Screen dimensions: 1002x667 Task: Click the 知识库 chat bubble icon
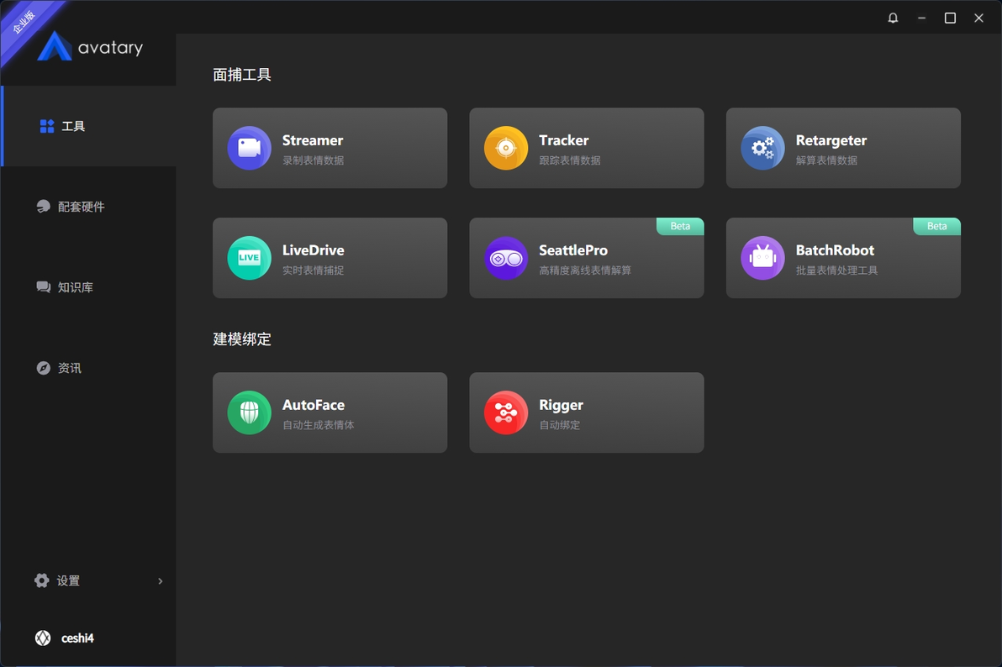[x=44, y=286]
